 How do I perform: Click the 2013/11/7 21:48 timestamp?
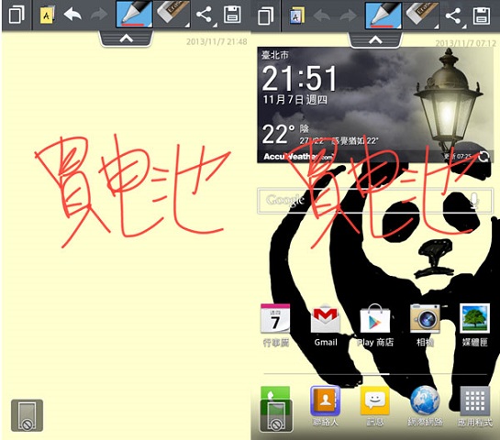(217, 42)
